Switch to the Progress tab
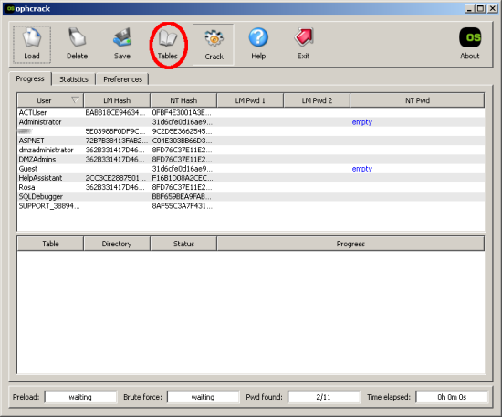The width and height of the screenshot is (502, 417). pyautogui.click(x=30, y=78)
